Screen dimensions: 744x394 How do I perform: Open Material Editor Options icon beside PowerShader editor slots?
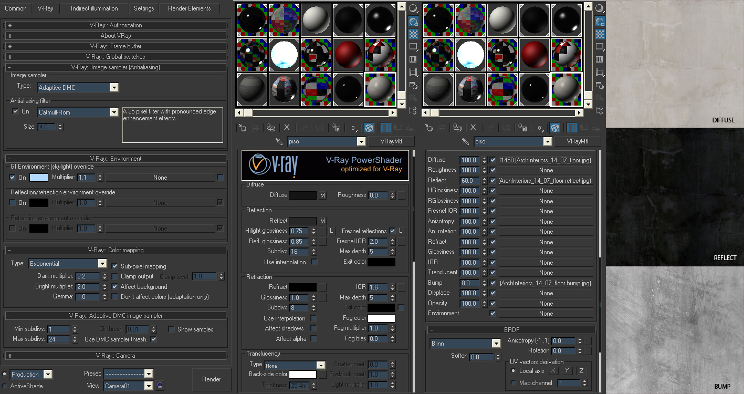click(x=413, y=85)
